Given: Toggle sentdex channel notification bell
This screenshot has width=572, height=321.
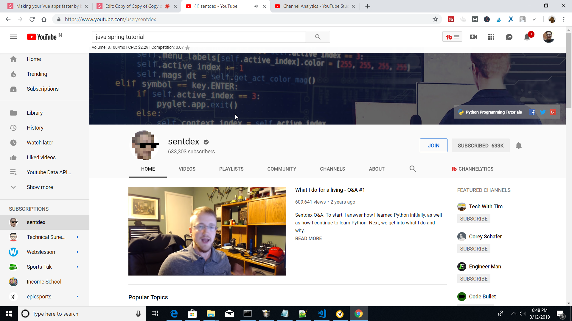Looking at the screenshot, I should 518,145.
